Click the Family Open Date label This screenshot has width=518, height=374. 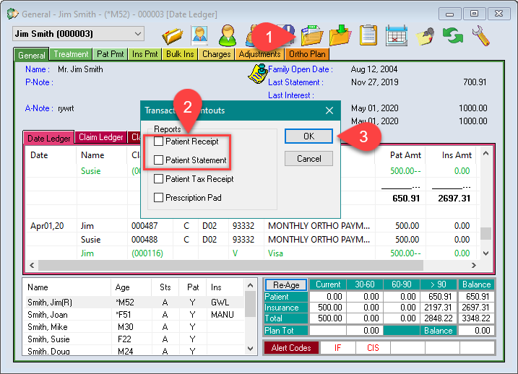click(x=301, y=69)
